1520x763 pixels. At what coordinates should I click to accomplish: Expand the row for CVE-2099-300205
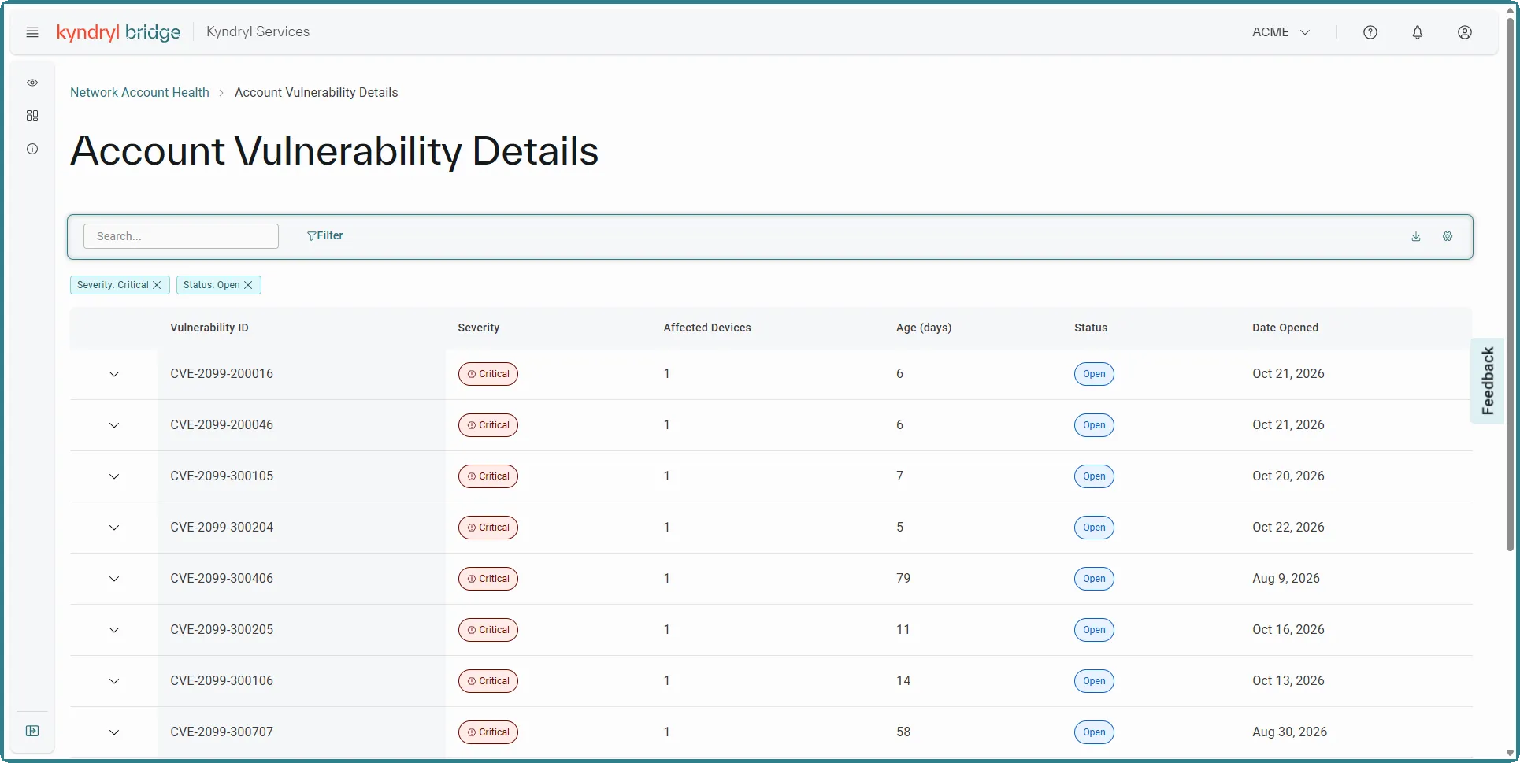pyautogui.click(x=114, y=630)
